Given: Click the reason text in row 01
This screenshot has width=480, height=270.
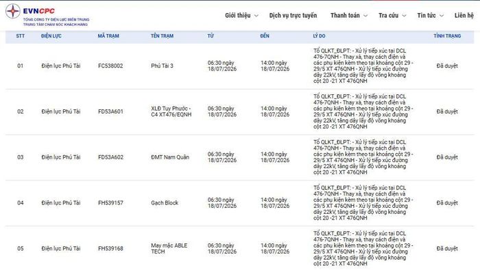Looking at the screenshot, I should pos(363,66).
